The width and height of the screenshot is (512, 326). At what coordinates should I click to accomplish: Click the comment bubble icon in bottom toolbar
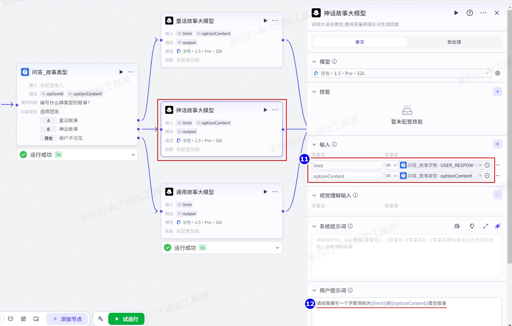(x=11, y=319)
